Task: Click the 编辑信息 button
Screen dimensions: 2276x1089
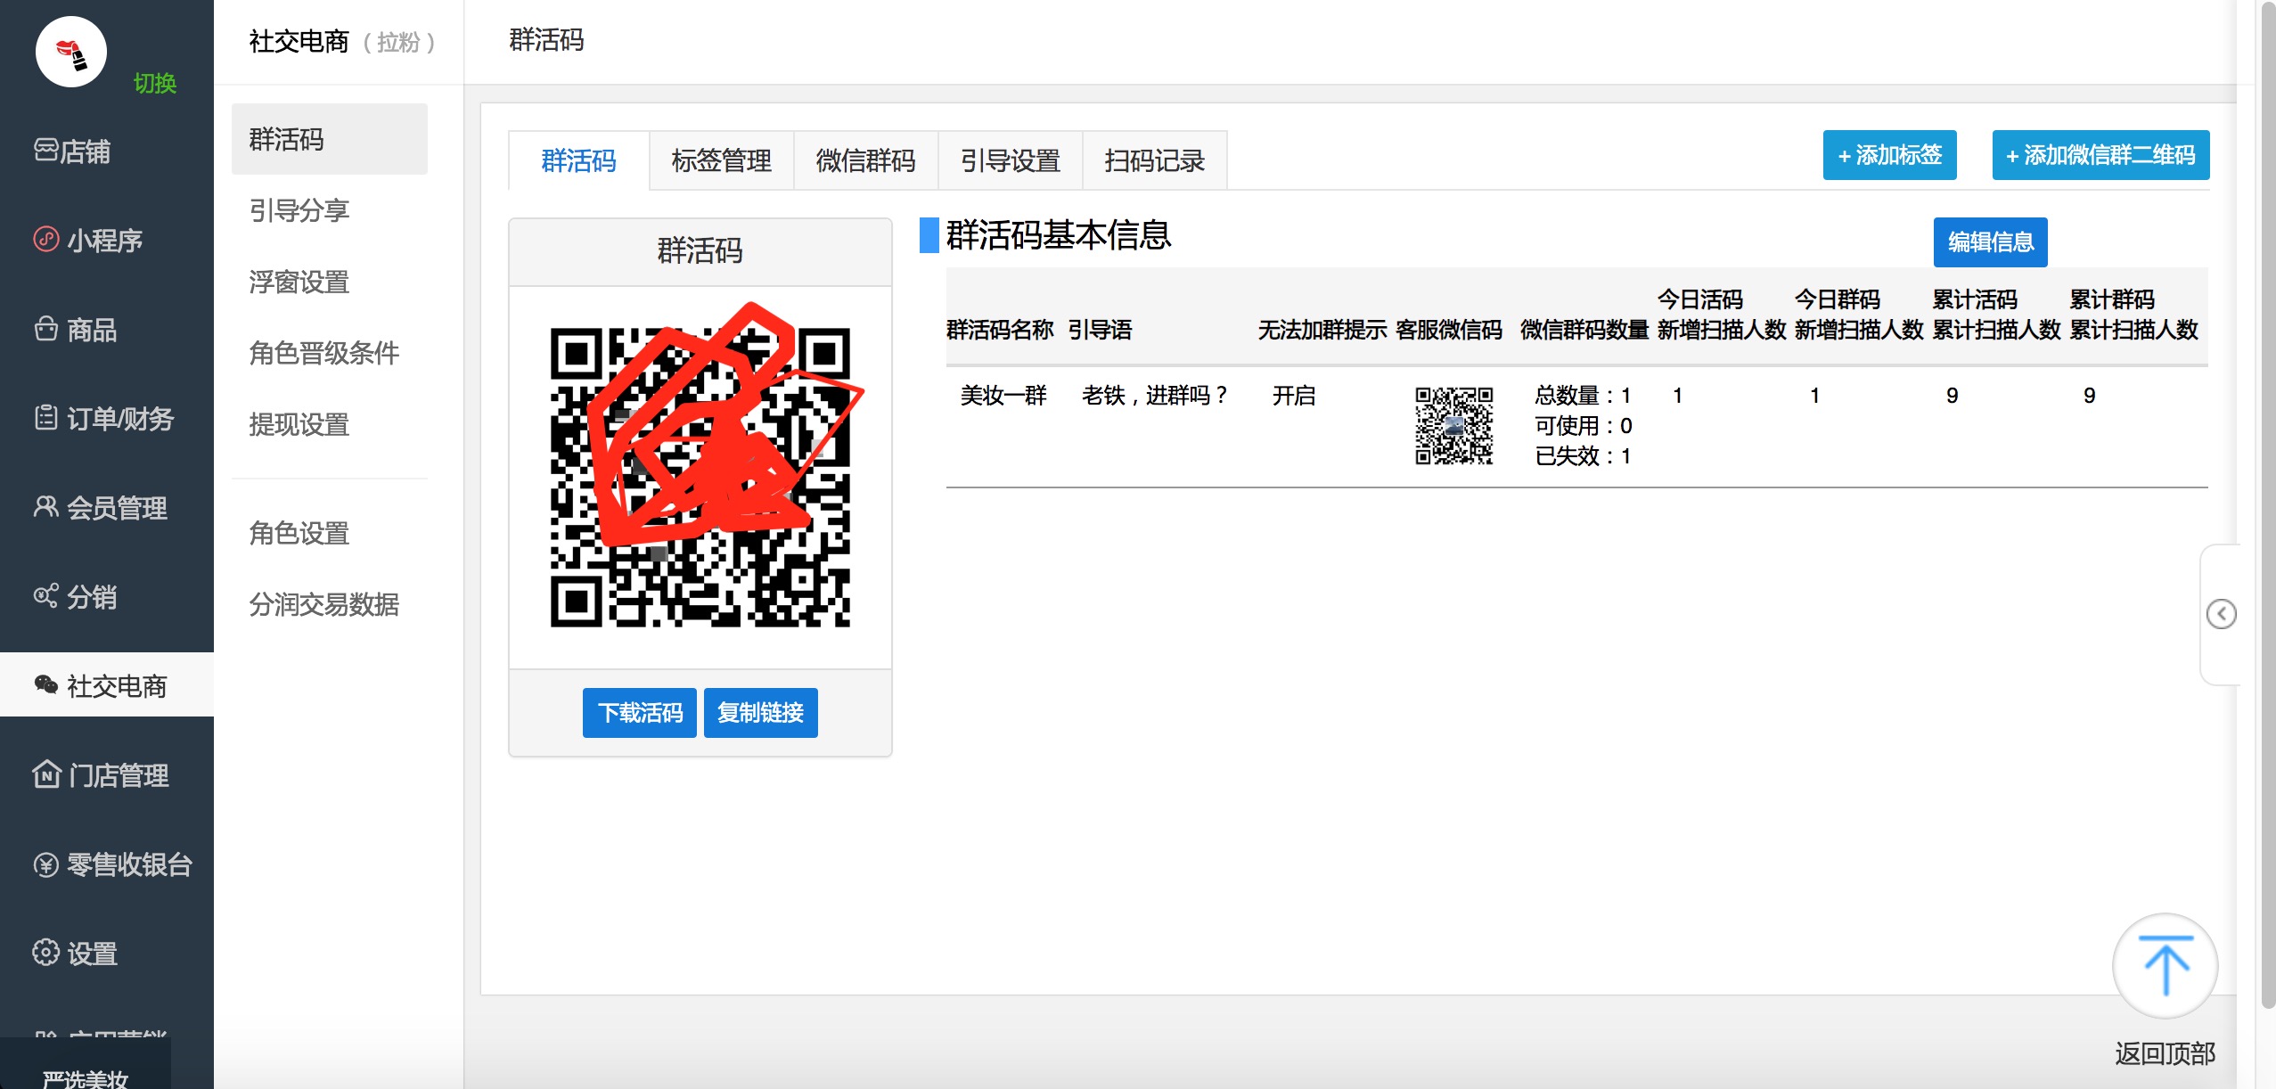Action: (x=1990, y=242)
